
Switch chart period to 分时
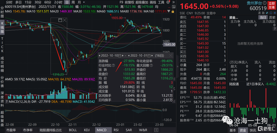click(x=9, y=3)
